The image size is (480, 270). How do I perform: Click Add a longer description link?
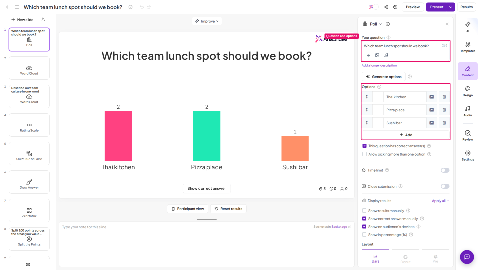379,65
